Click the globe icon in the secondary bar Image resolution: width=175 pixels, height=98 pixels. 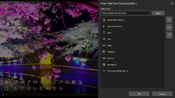point(6,82)
